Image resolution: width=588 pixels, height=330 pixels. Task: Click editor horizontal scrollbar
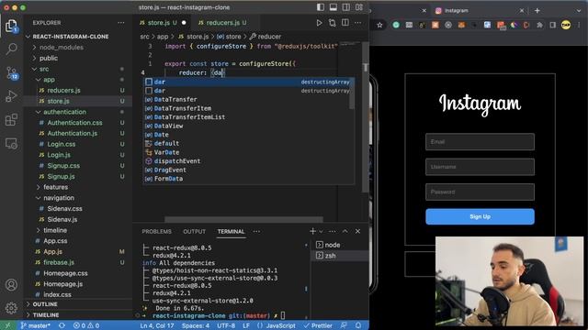pos(243,219)
